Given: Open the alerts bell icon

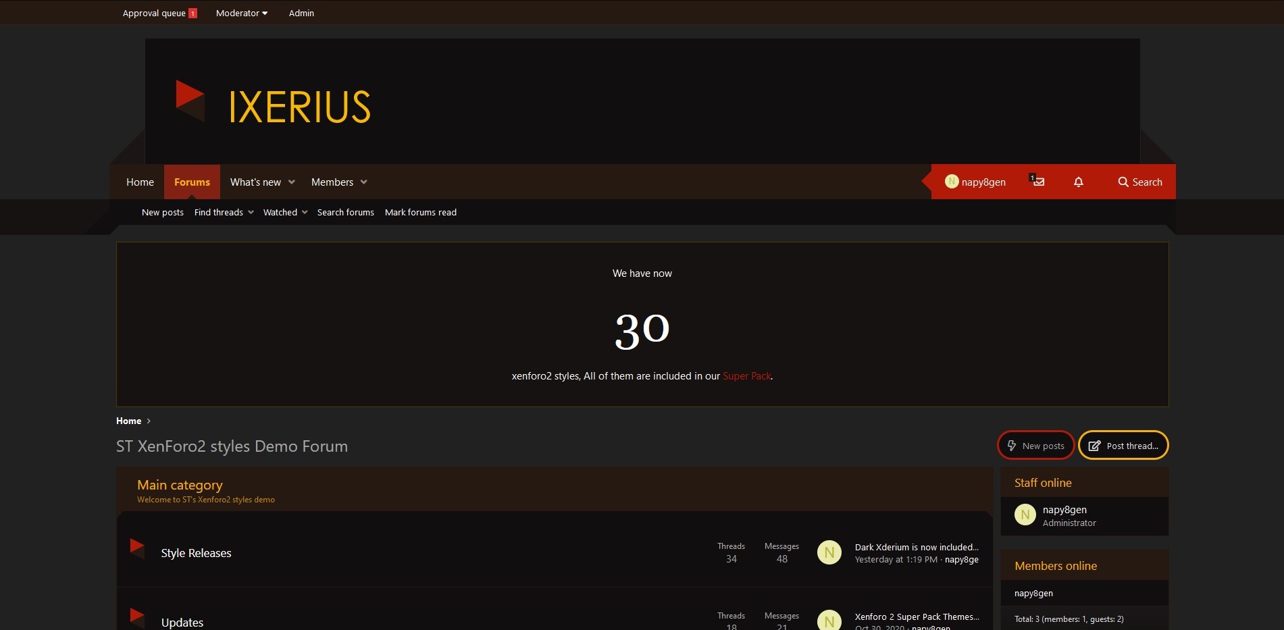Looking at the screenshot, I should (1079, 182).
